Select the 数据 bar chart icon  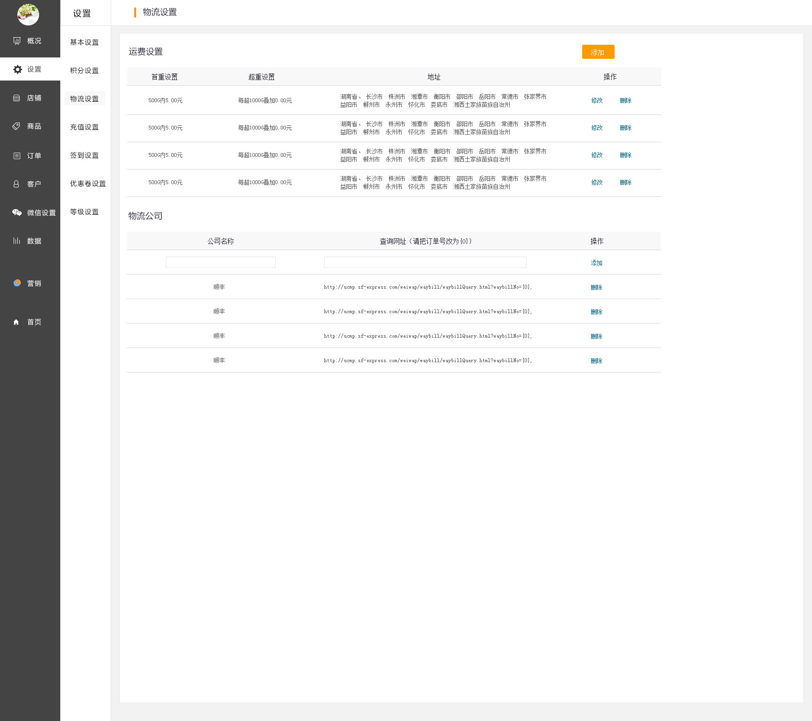[x=16, y=241]
